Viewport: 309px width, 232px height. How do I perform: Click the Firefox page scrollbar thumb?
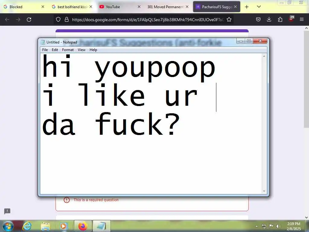pyautogui.click(x=306, y=79)
